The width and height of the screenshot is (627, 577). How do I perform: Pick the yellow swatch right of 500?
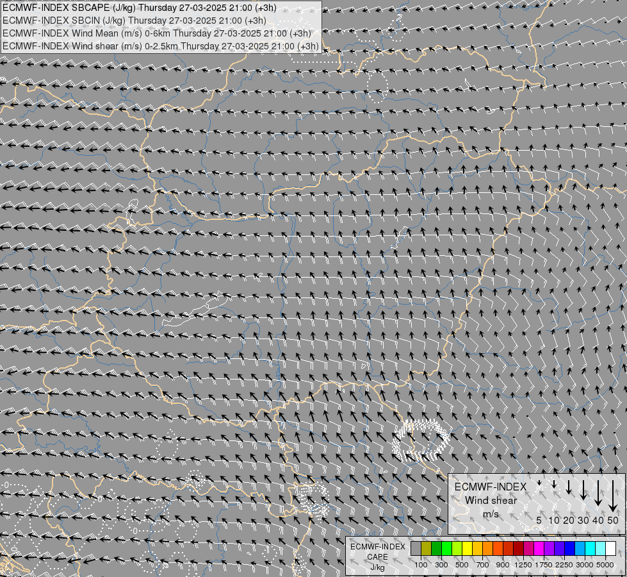[x=467, y=549]
